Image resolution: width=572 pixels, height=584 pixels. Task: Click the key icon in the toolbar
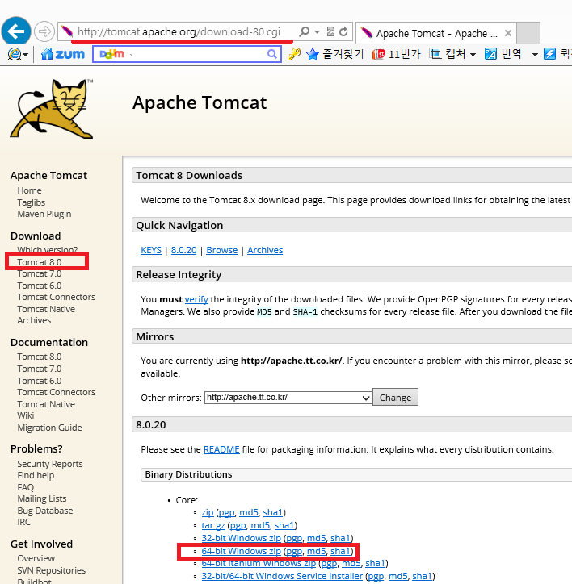(294, 54)
